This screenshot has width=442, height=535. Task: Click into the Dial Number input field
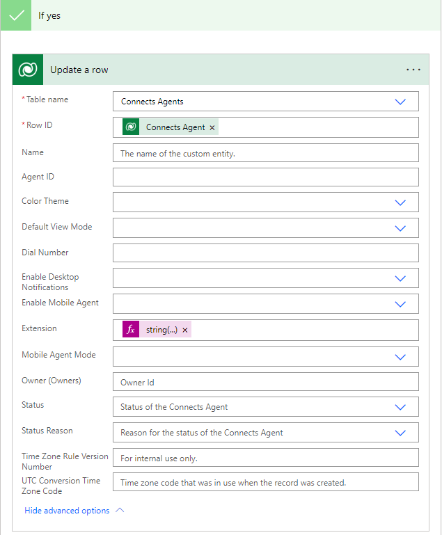click(265, 253)
